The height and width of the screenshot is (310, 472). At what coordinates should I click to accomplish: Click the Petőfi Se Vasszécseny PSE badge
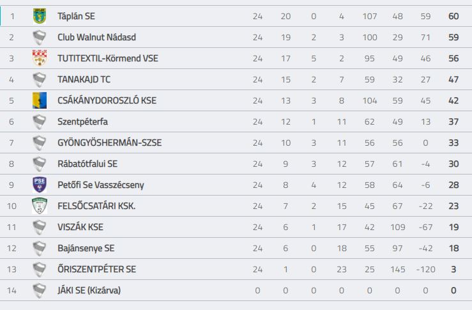pos(40,185)
